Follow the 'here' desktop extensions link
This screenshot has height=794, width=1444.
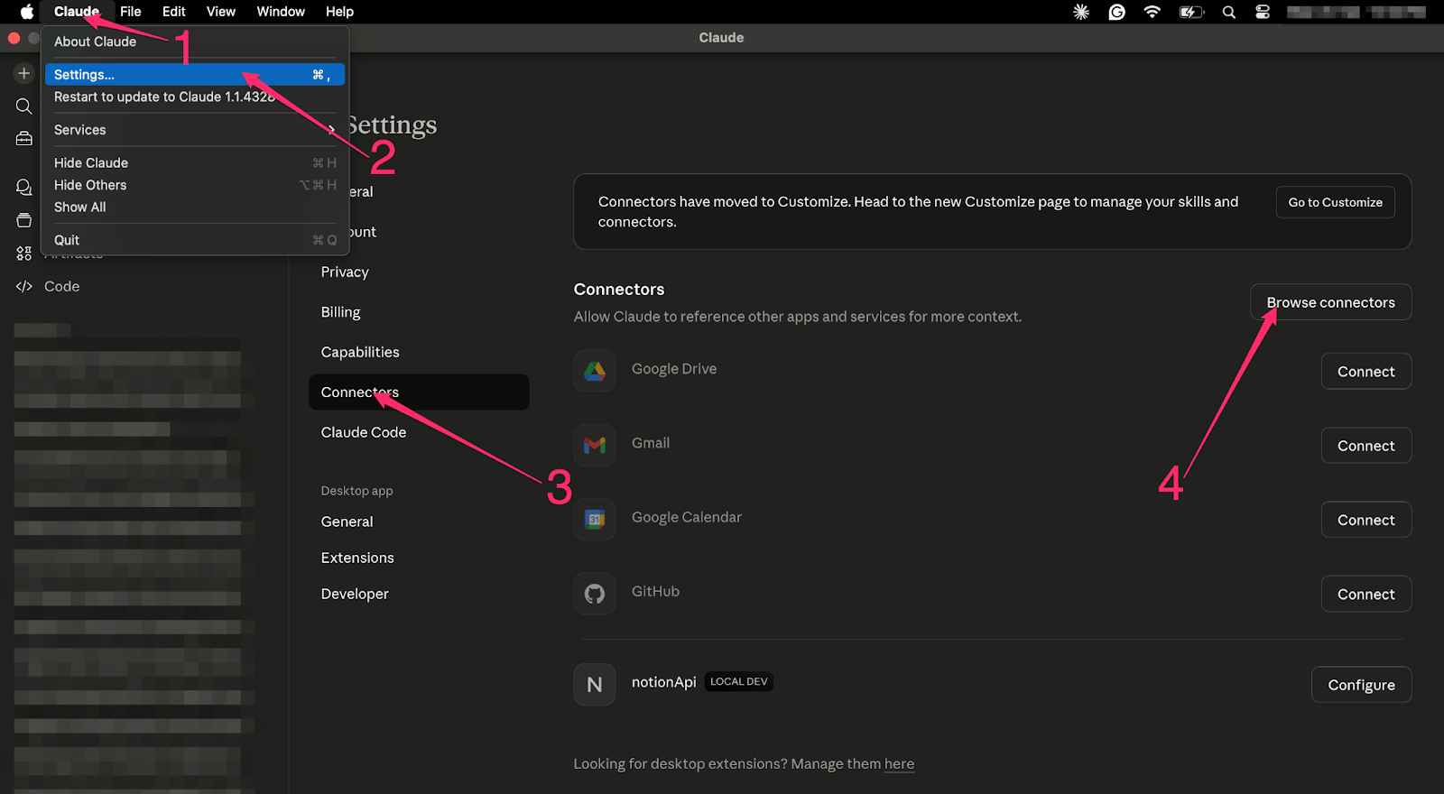tap(899, 764)
